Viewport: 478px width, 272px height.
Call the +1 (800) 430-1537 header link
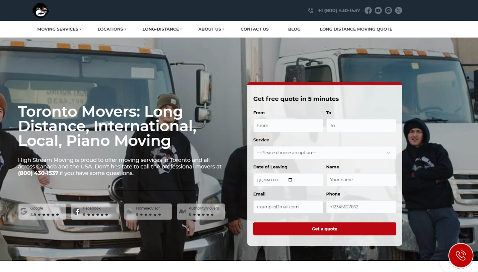point(339,10)
